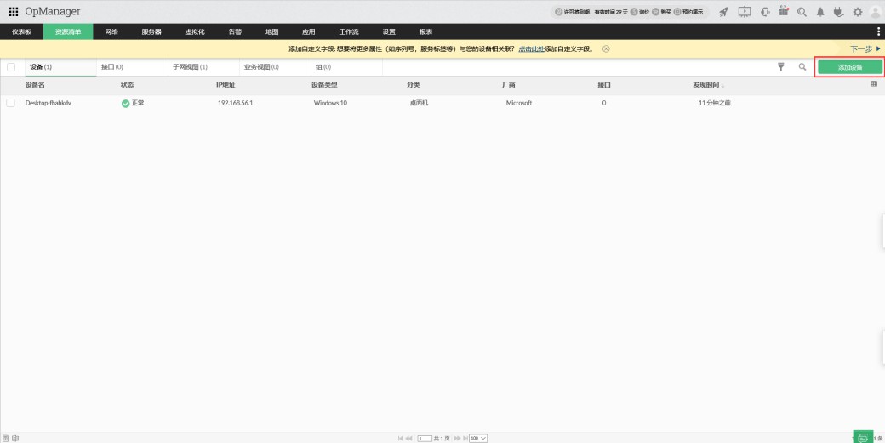Toggle the select-all devices checkbox

(11, 67)
